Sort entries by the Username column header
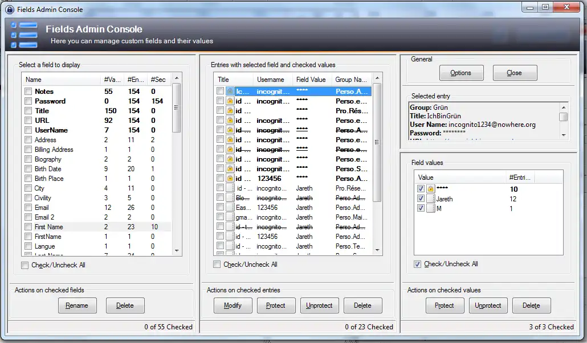This screenshot has height=343, width=587. pos(272,80)
